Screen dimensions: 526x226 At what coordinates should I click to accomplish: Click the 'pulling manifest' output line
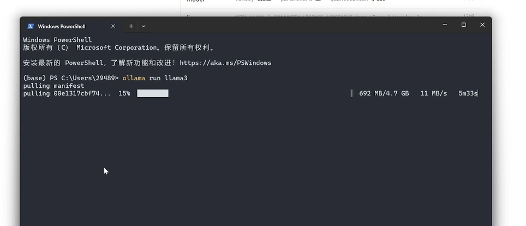pyautogui.click(x=53, y=86)
